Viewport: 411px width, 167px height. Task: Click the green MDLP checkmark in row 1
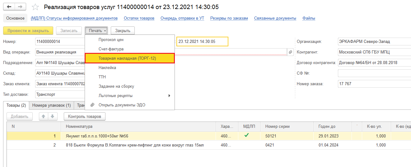coord(246,136)
